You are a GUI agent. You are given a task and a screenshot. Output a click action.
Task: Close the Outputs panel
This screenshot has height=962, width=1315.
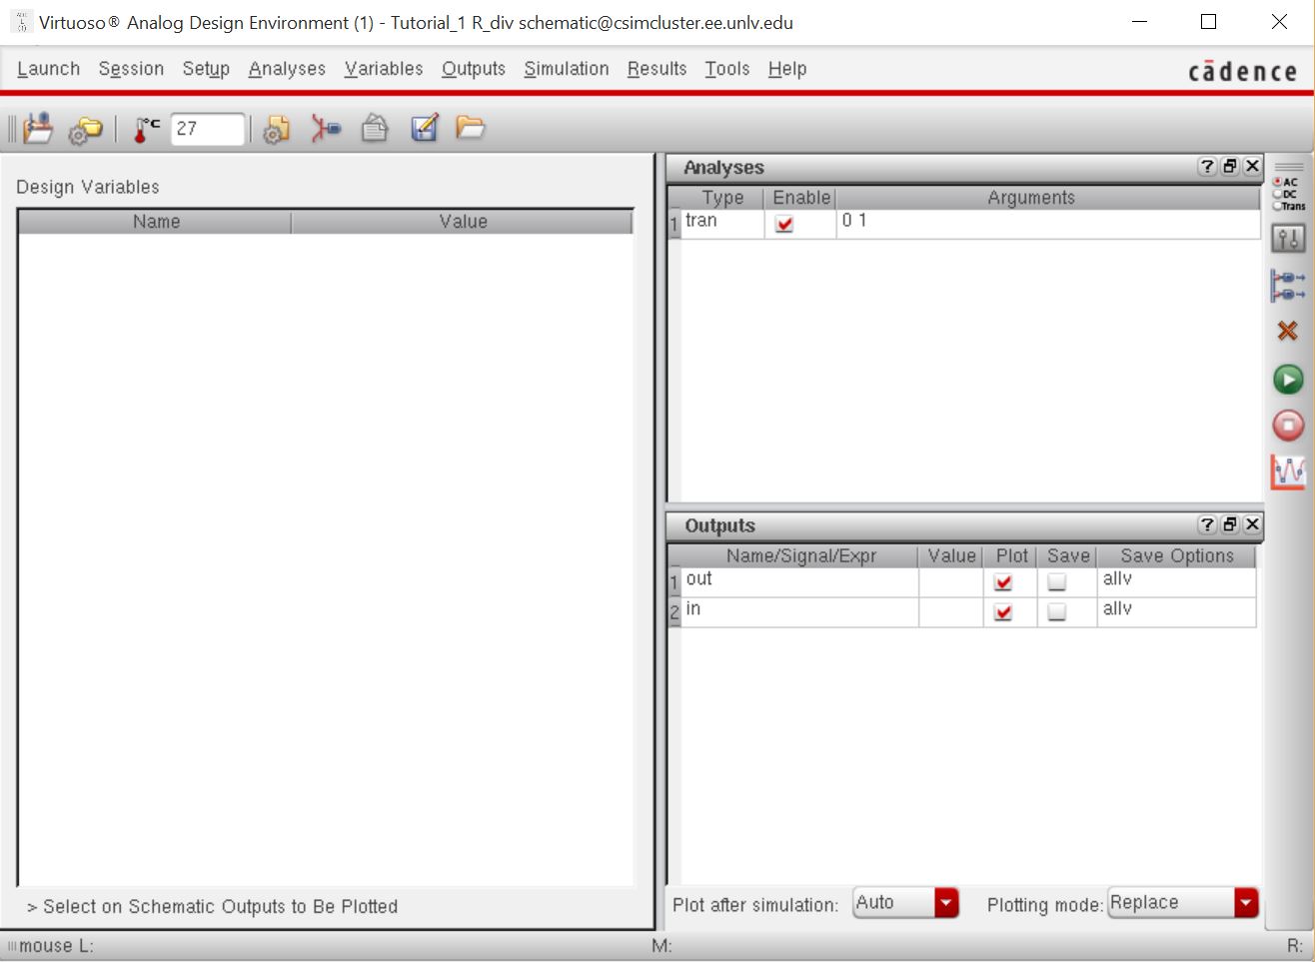(x=1253, y=524)
